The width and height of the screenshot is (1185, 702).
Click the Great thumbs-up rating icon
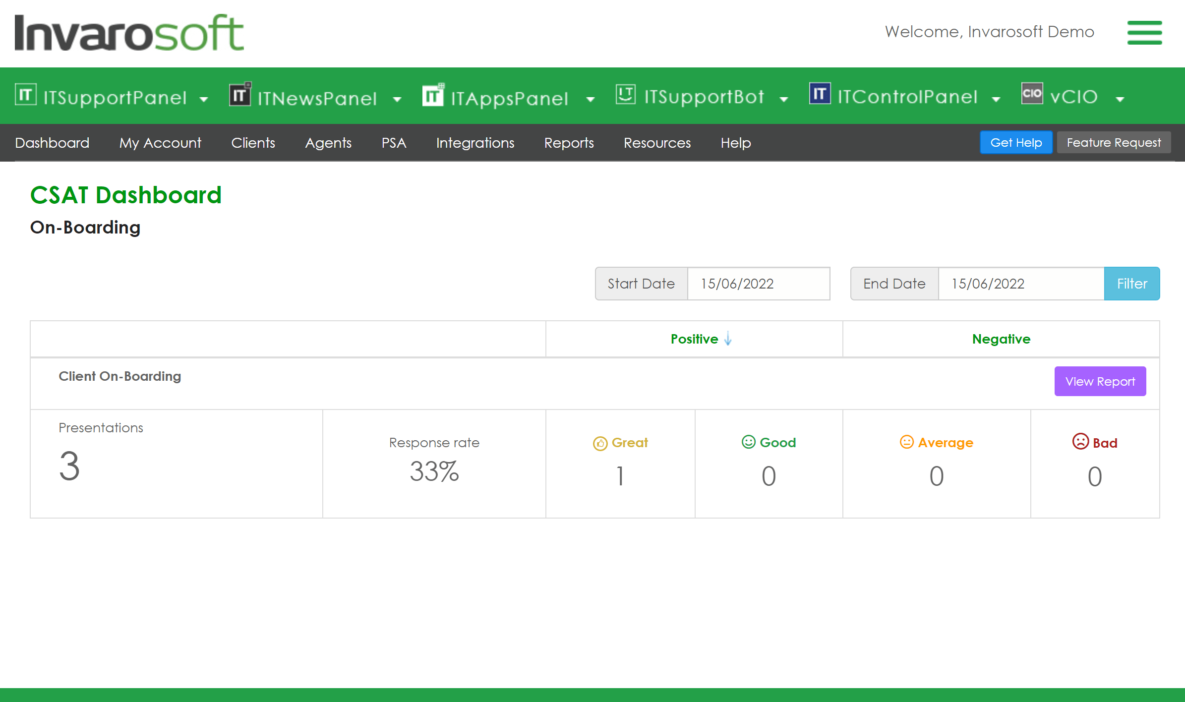point(600,443)
